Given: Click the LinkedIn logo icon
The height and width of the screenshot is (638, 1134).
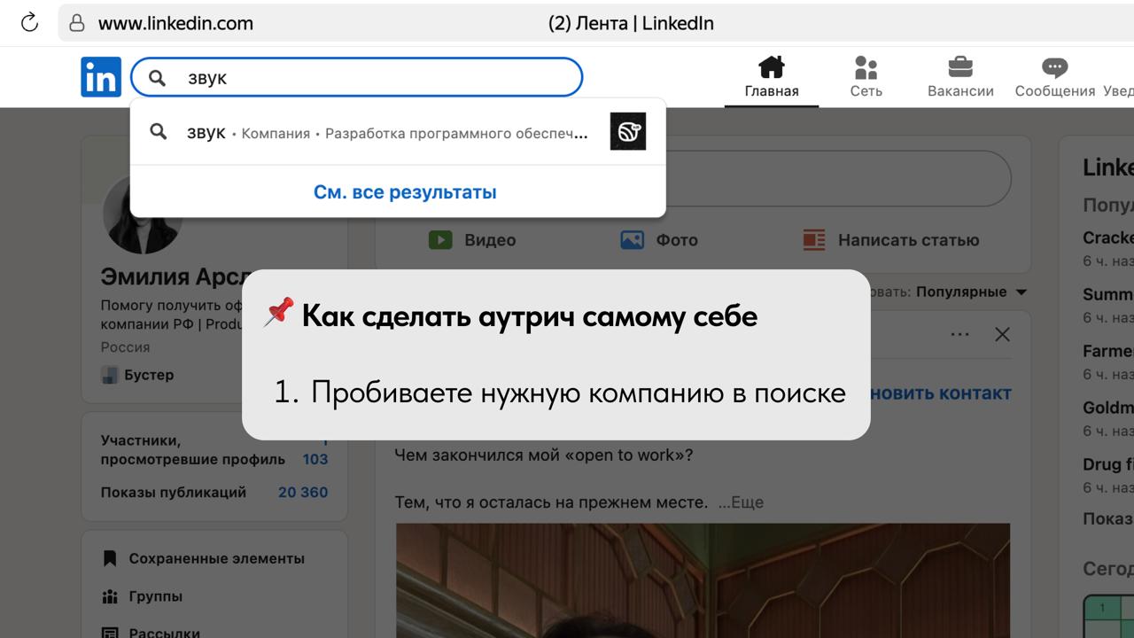Looking at the screenshot, I should click(x=101, y=77).
